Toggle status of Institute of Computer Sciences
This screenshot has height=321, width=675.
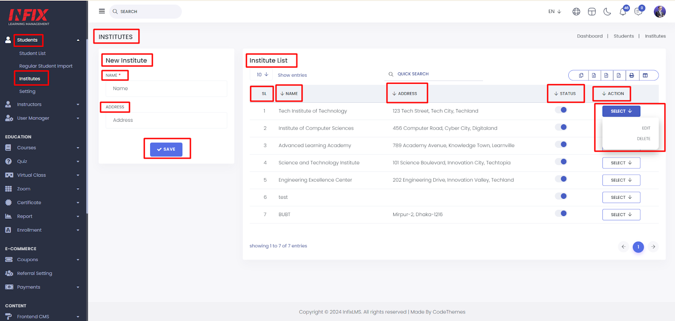point(561,127)
